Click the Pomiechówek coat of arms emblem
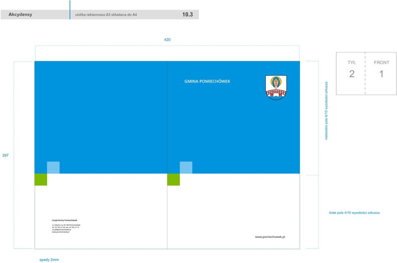The image size is (397, 263). pyautogui.click(x=276, y=87)
